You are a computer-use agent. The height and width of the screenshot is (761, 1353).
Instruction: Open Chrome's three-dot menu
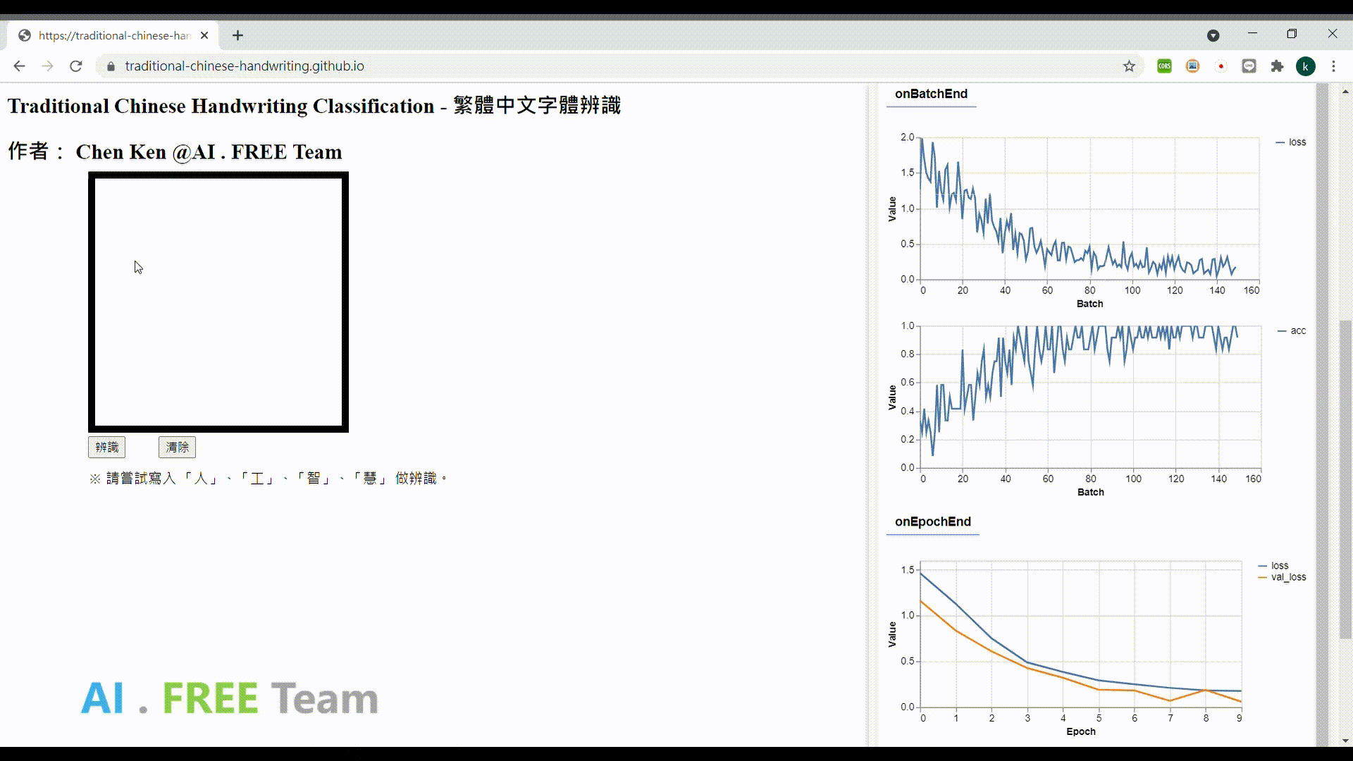(1333, 66)
